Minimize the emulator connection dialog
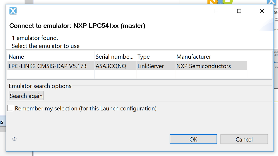Image resolution: width=278 pixels, height=156 pixels. pos(217,11)
